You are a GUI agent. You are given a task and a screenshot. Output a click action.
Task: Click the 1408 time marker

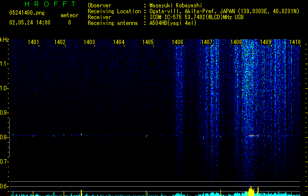237,42
